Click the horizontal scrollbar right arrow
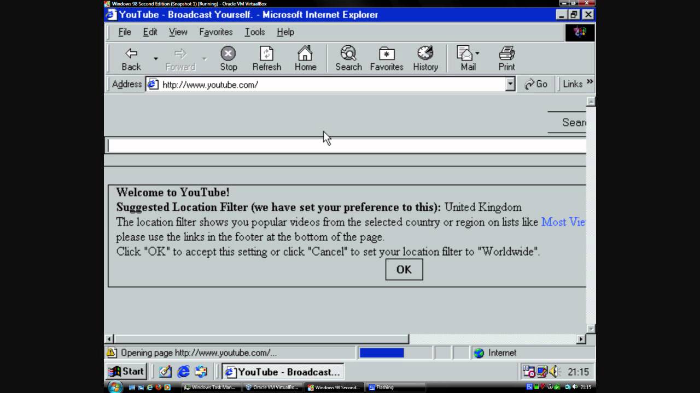Screen dimensions: 700x393 click(x=581, y=339)
